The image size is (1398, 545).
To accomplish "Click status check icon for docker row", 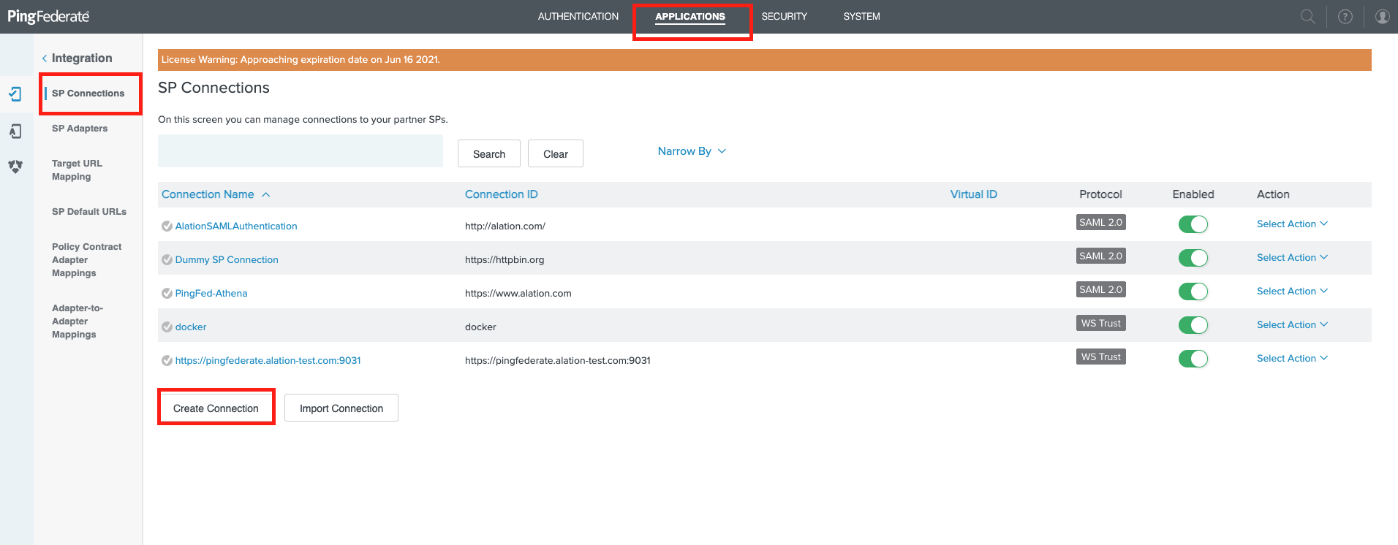I will click(167, 327).
